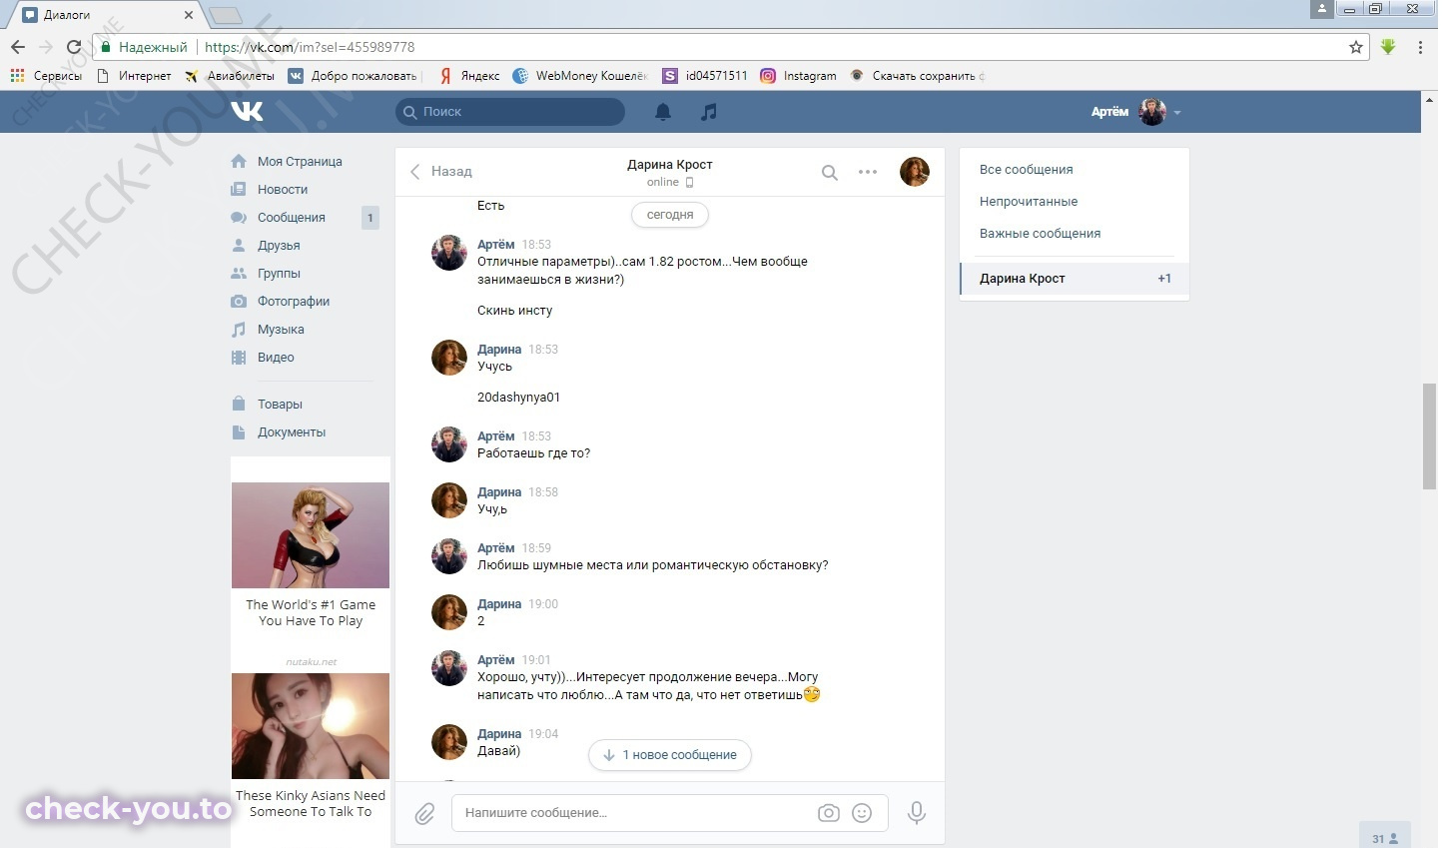
Task: Open Группы in the sidebar
Action: tap(279, 274)
